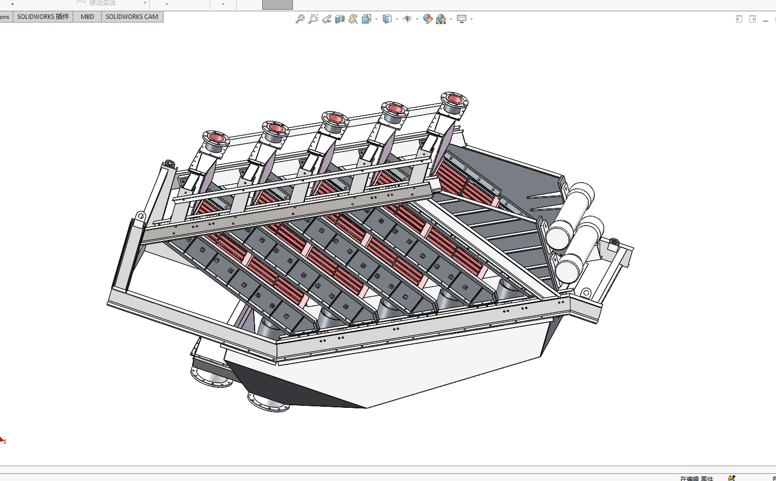The height and width of the screenshot is (481, 776).
Task: Click the View Orientation cube icon
Action: 367,19
